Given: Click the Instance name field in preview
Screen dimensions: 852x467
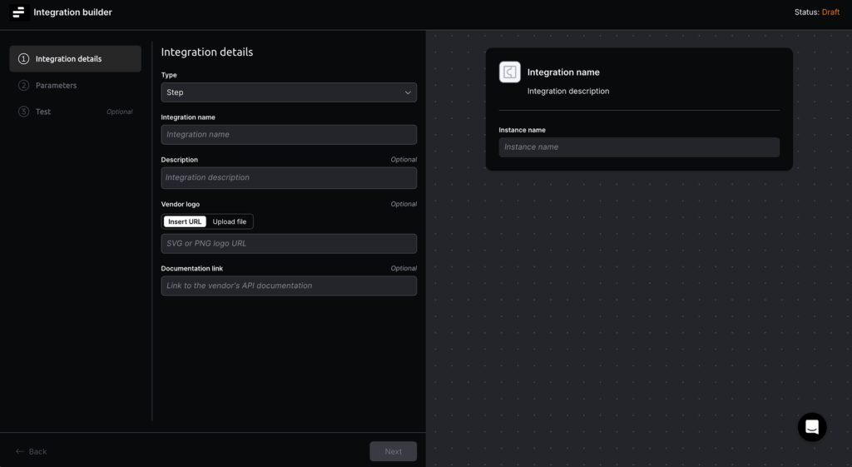Looking at the screenshot, I should pyautogui.click(x=638, y=147).
